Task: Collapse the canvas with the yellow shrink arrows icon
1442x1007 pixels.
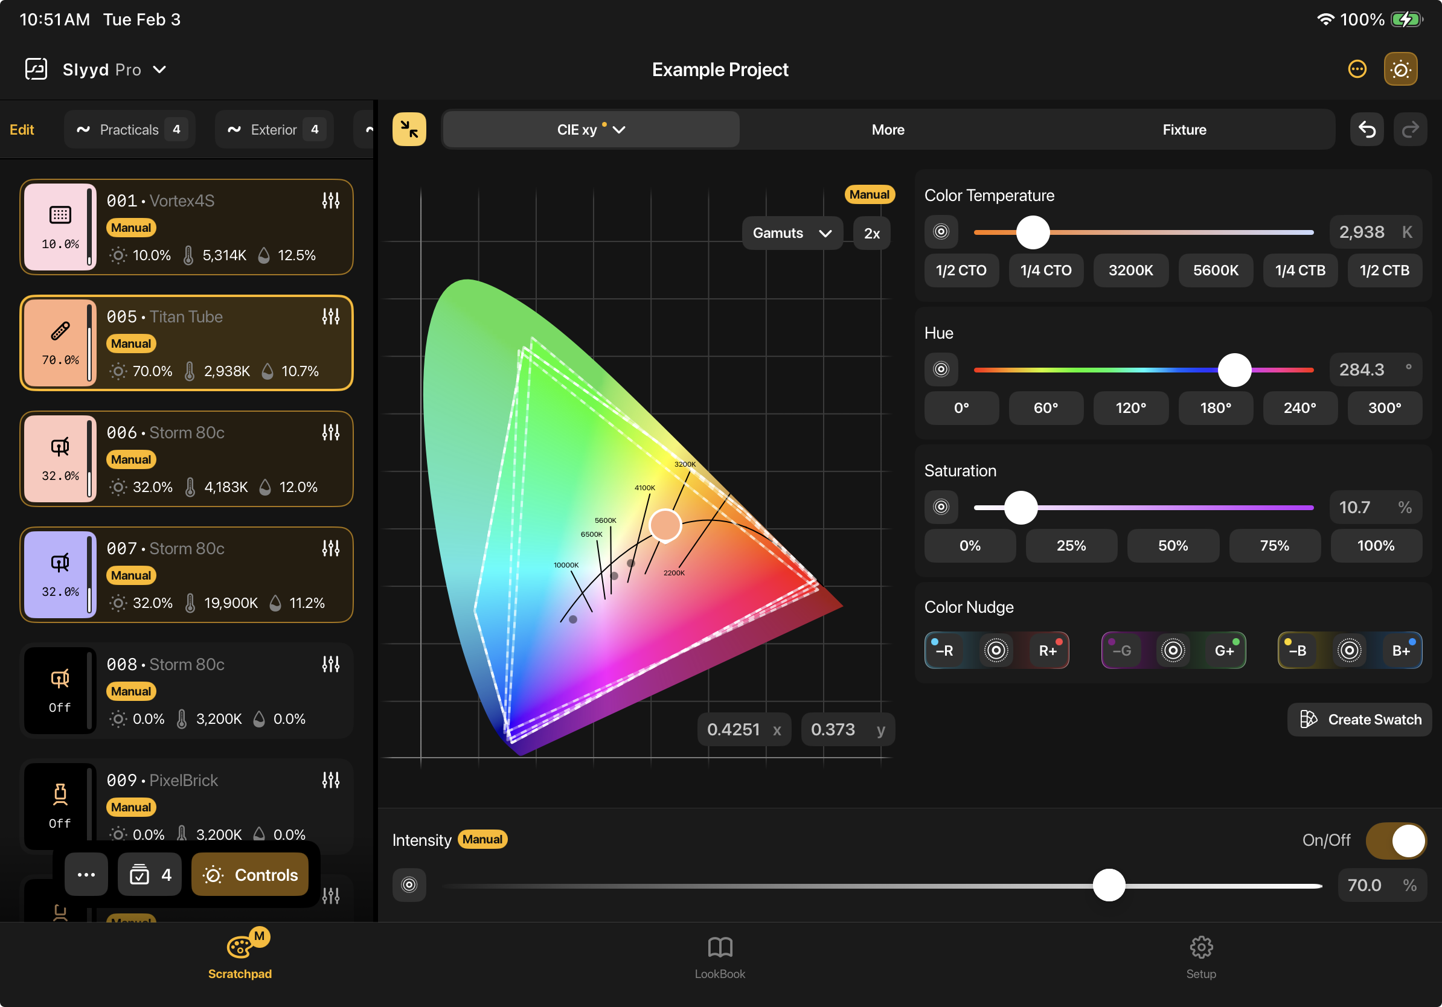Action: tap(409, 129)
